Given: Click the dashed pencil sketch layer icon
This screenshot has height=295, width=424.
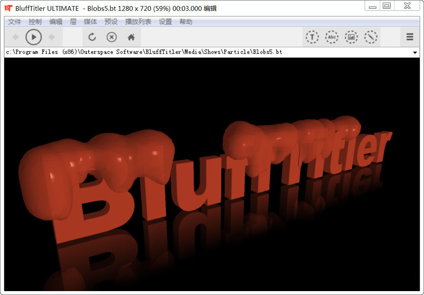Looking at the screenshot, I should pos(371,37).
